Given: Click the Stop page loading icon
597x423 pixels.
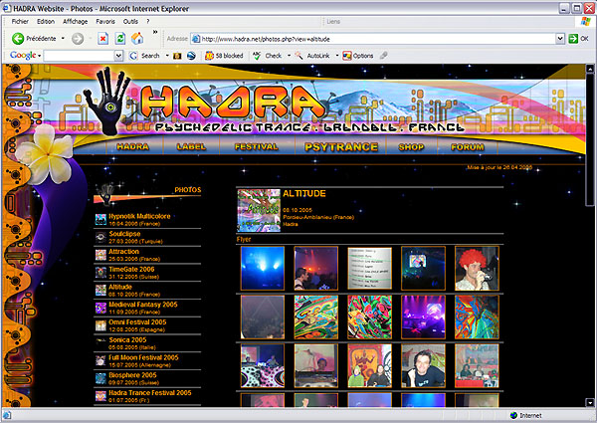Looking at the screenshot, I should click(x=102, y=39).
